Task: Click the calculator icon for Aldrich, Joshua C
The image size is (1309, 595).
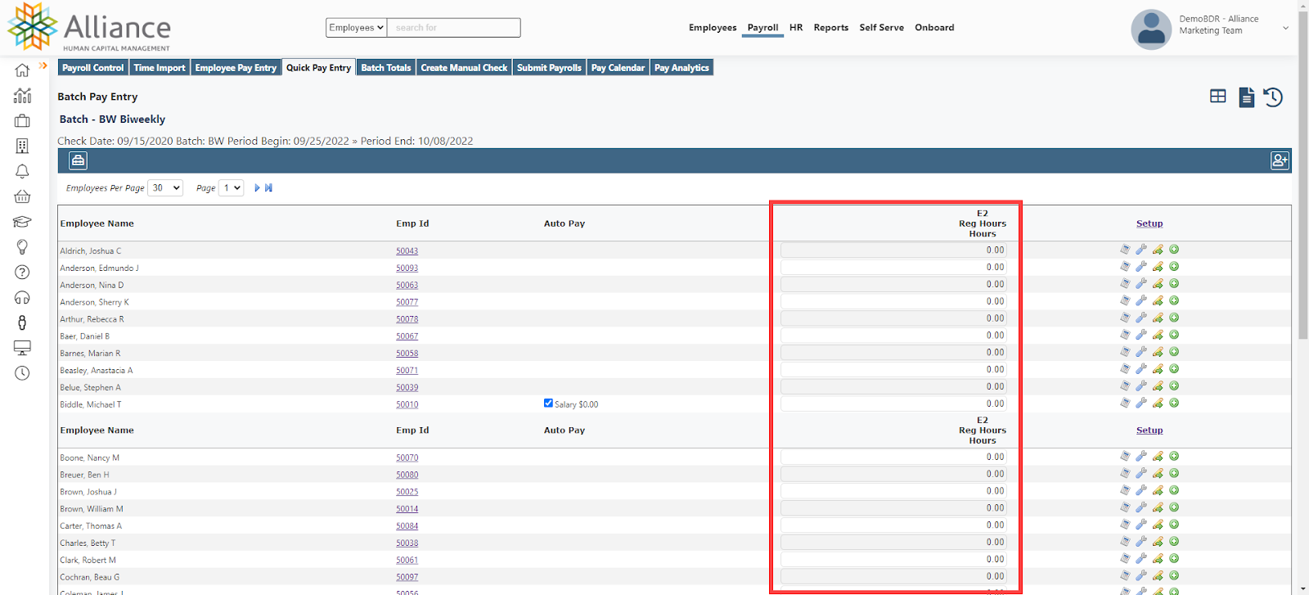Action: point(1125,250)
